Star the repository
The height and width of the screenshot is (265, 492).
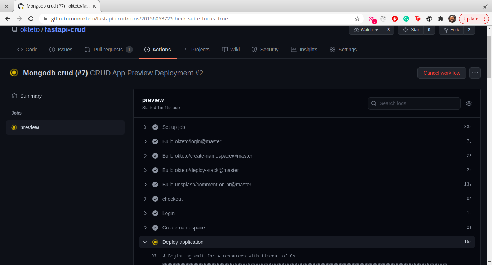click(x=411, y=30)
